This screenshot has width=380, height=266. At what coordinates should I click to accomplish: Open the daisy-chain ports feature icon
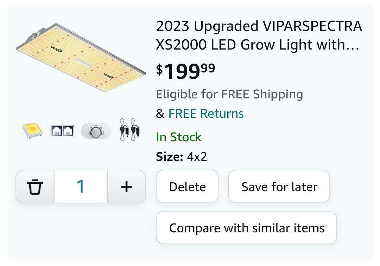click(62, 131)
